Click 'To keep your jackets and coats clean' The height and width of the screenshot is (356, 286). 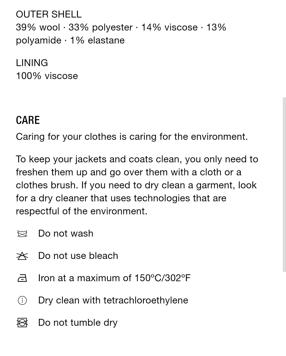[99, 159]
